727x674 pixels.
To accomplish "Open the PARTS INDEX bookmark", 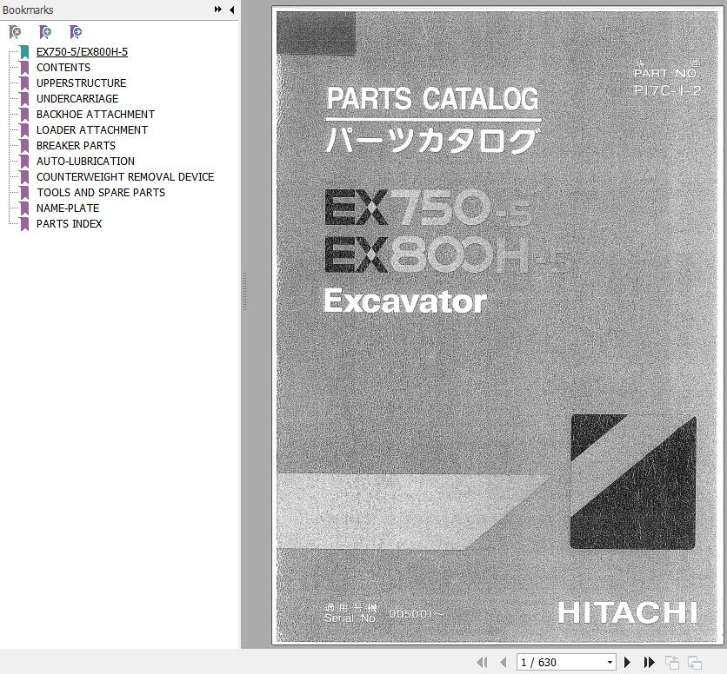I will coord(69,224).
